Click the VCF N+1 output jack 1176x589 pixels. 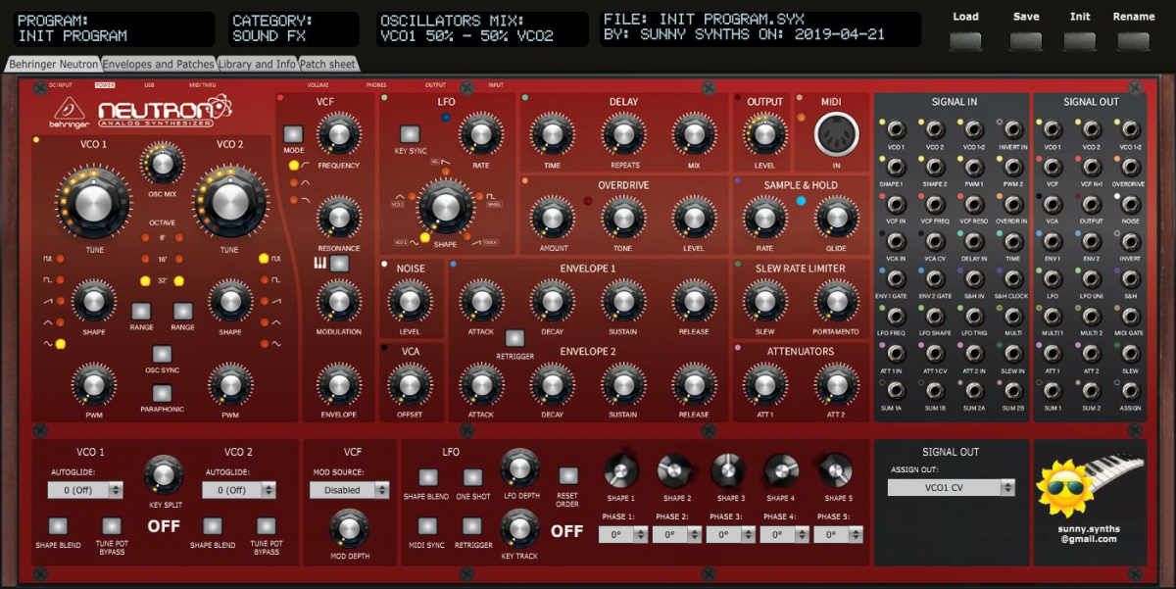coord(1091,167)
